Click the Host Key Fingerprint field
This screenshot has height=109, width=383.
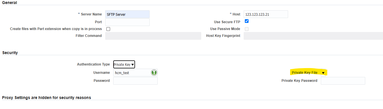click(x=313, y=36)
